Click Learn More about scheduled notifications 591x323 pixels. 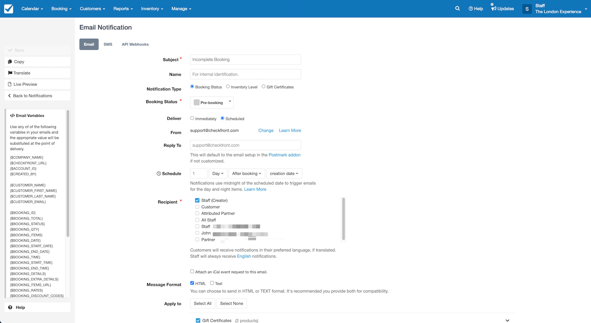(x=255, y=189)
